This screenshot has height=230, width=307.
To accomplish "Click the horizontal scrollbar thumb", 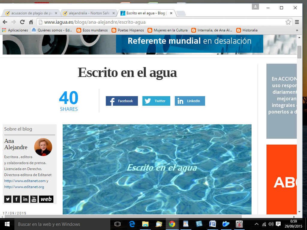I will click(x=123, y=217).
